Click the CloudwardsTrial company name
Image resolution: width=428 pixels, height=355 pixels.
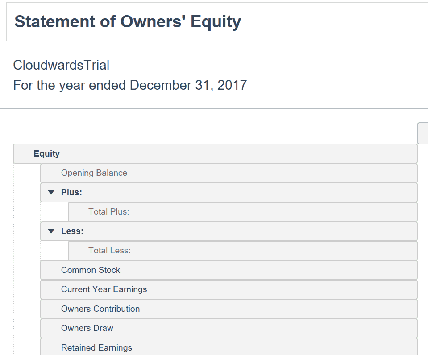click(62, 65)
